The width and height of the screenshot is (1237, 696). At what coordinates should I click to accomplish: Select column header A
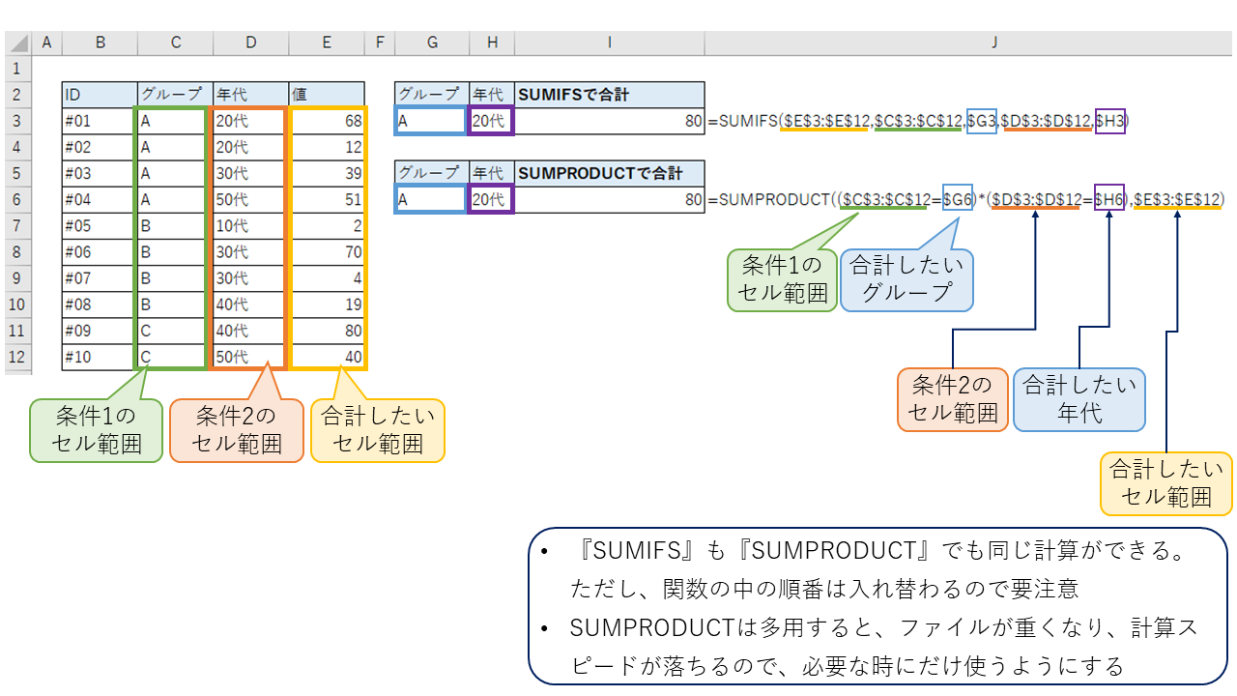pyautogui.click(x=46, y=43)
